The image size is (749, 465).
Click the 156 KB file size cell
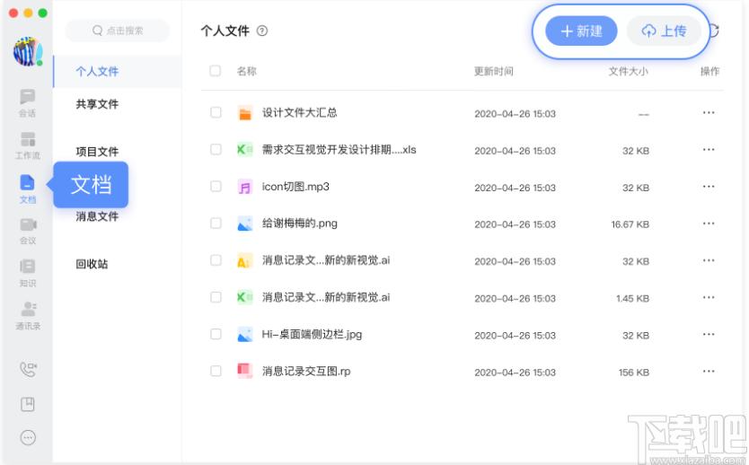(634, 373)
